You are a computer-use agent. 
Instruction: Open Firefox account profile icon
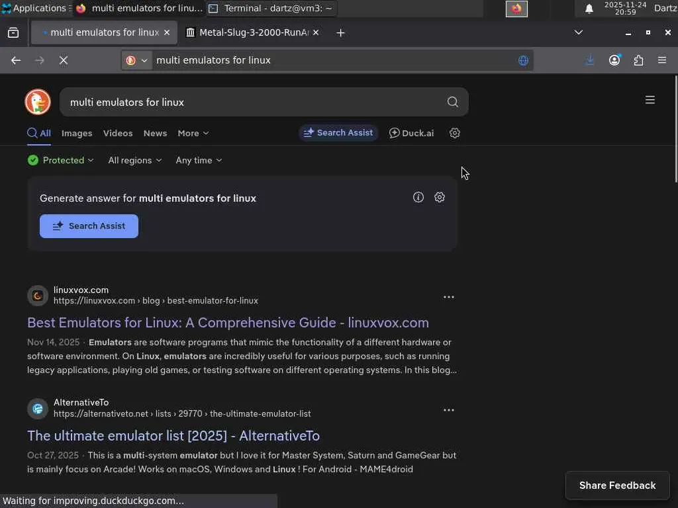(614, 60)
